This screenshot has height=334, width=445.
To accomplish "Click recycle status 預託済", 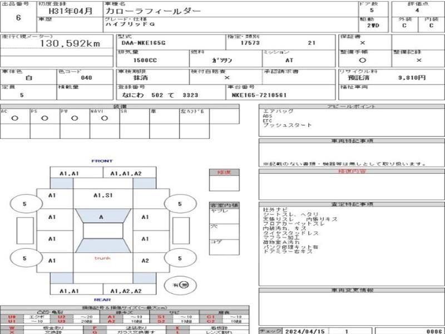I will pyautogui.click(x=359, y=77).
